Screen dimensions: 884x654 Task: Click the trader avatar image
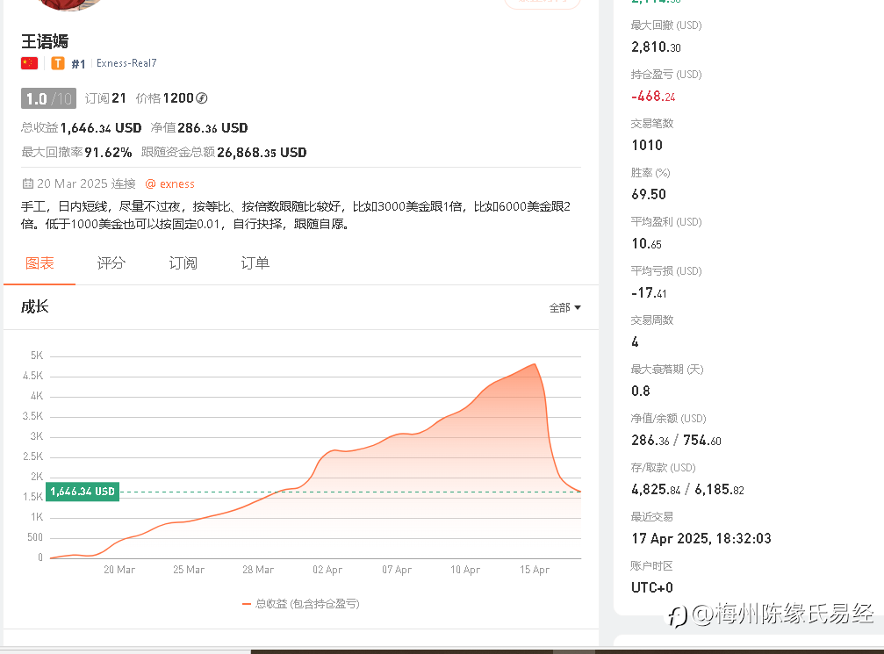point(68,4)
